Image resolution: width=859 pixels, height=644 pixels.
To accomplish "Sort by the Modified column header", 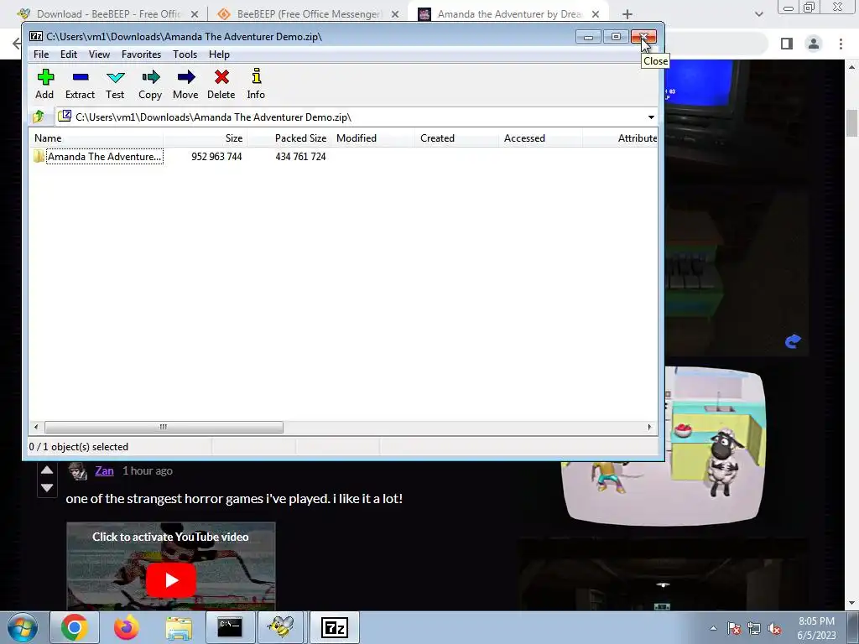I will [x=373, y=138].
